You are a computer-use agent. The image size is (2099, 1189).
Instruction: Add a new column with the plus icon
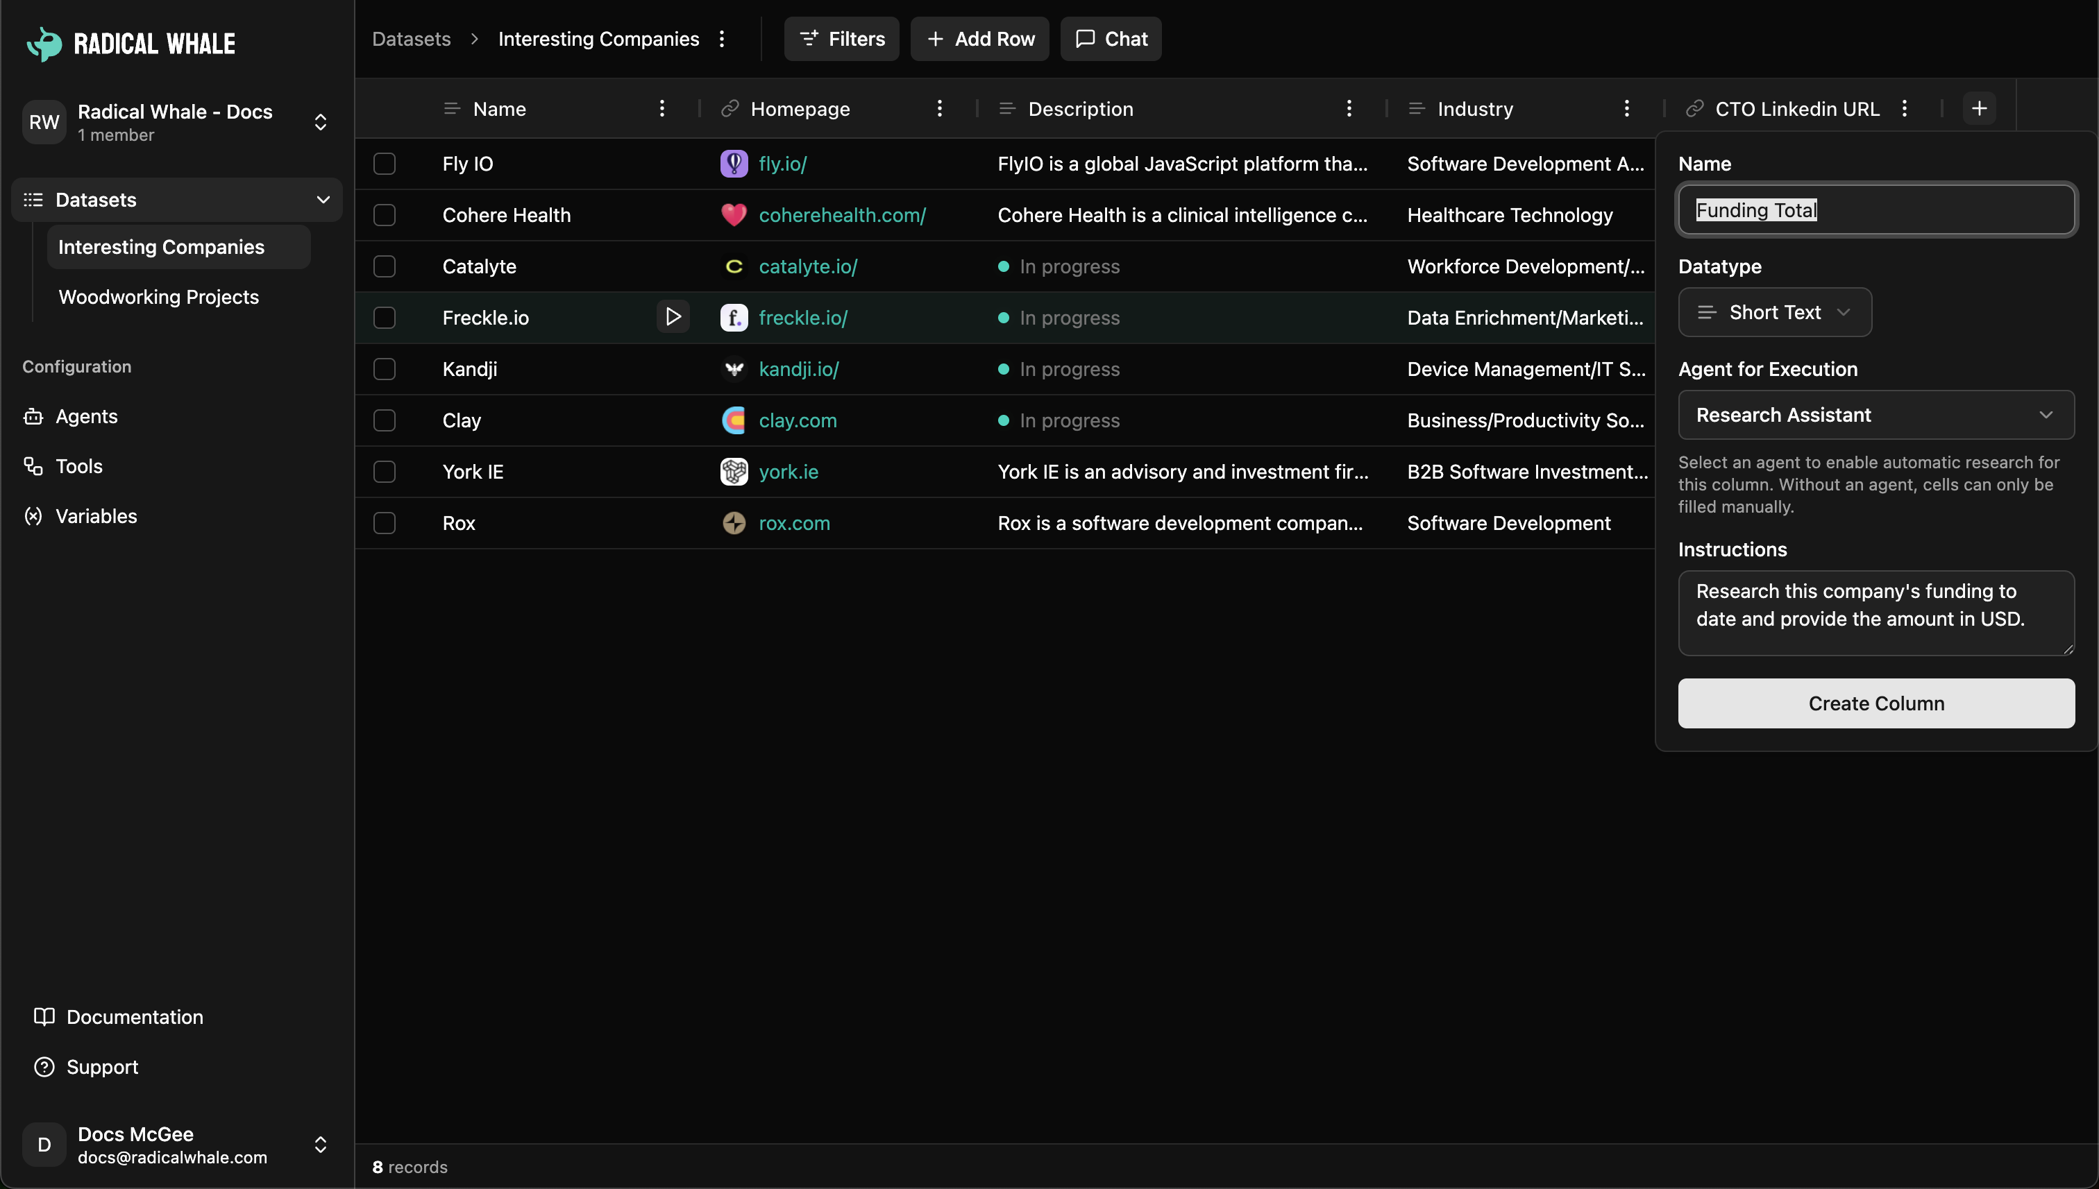pyautogui.click(x=1980, y=107)
